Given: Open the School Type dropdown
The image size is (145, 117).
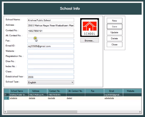Looking at the screenshot, I should coord(51,82).
